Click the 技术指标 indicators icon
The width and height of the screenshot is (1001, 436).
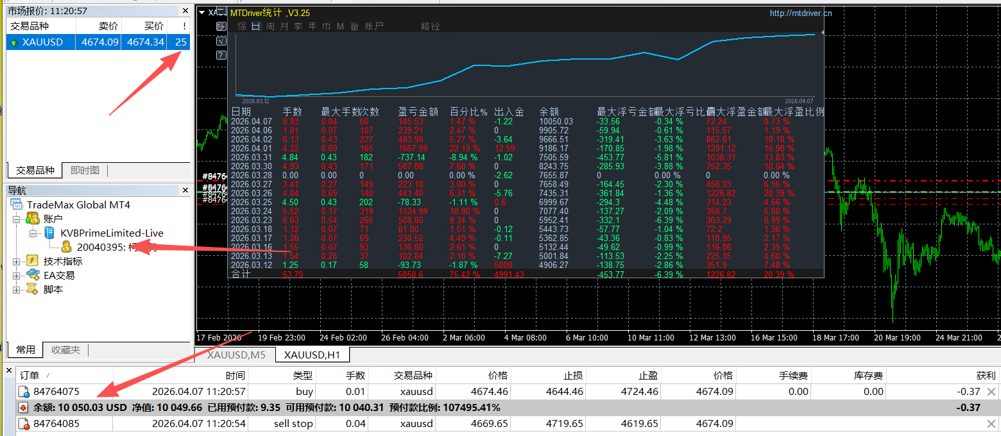pyautogui.click(x=32, y=261)
